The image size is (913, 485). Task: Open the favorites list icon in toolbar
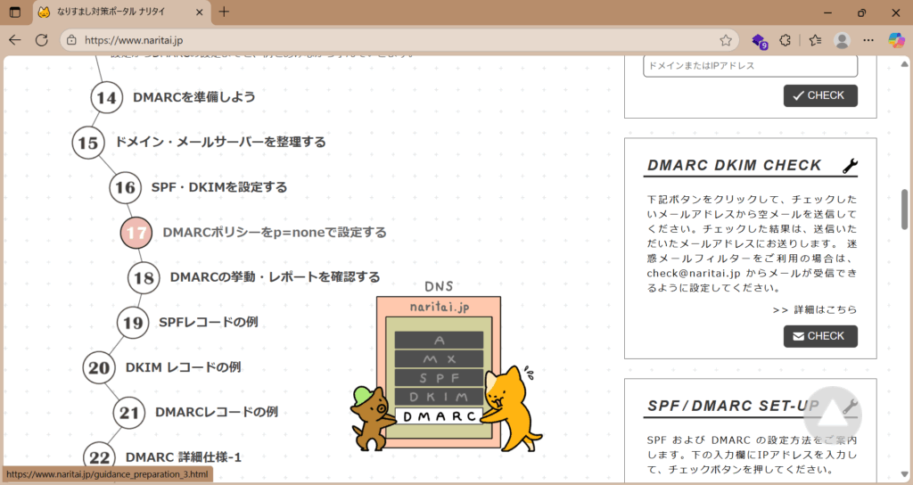(x=815, y=40)
